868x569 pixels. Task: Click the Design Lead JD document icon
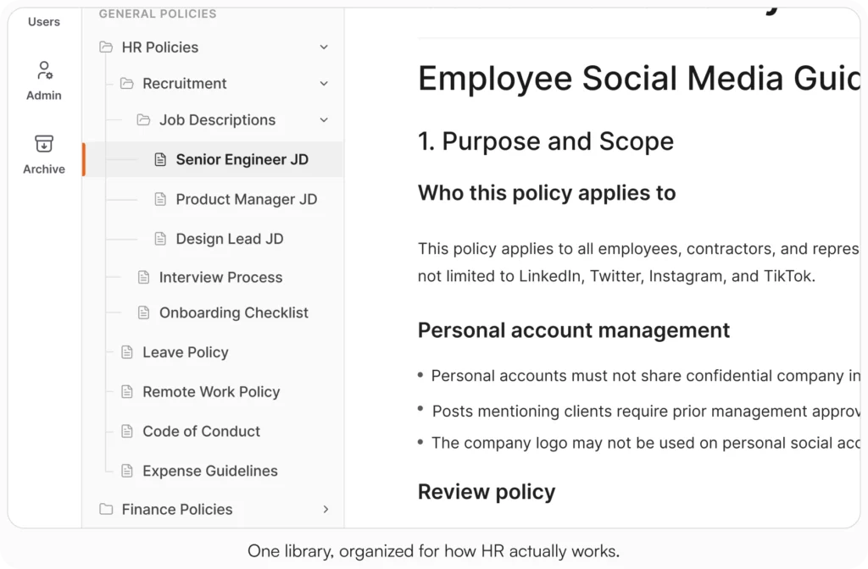click(160, 239)
